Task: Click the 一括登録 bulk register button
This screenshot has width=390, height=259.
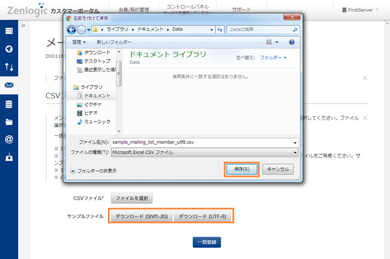Action: pyautogui.click(x=207, y=242)
